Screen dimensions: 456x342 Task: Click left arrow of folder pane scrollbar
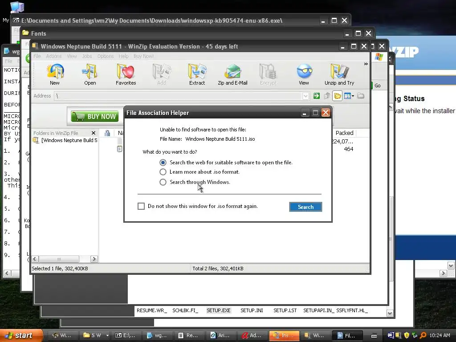tap(35, 259)
